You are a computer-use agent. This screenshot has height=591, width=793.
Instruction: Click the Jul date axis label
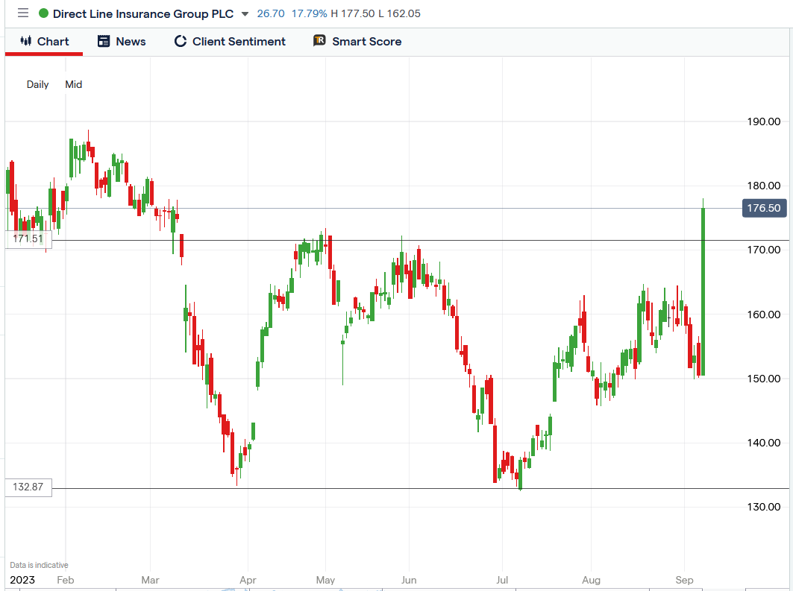click(502, 580)
